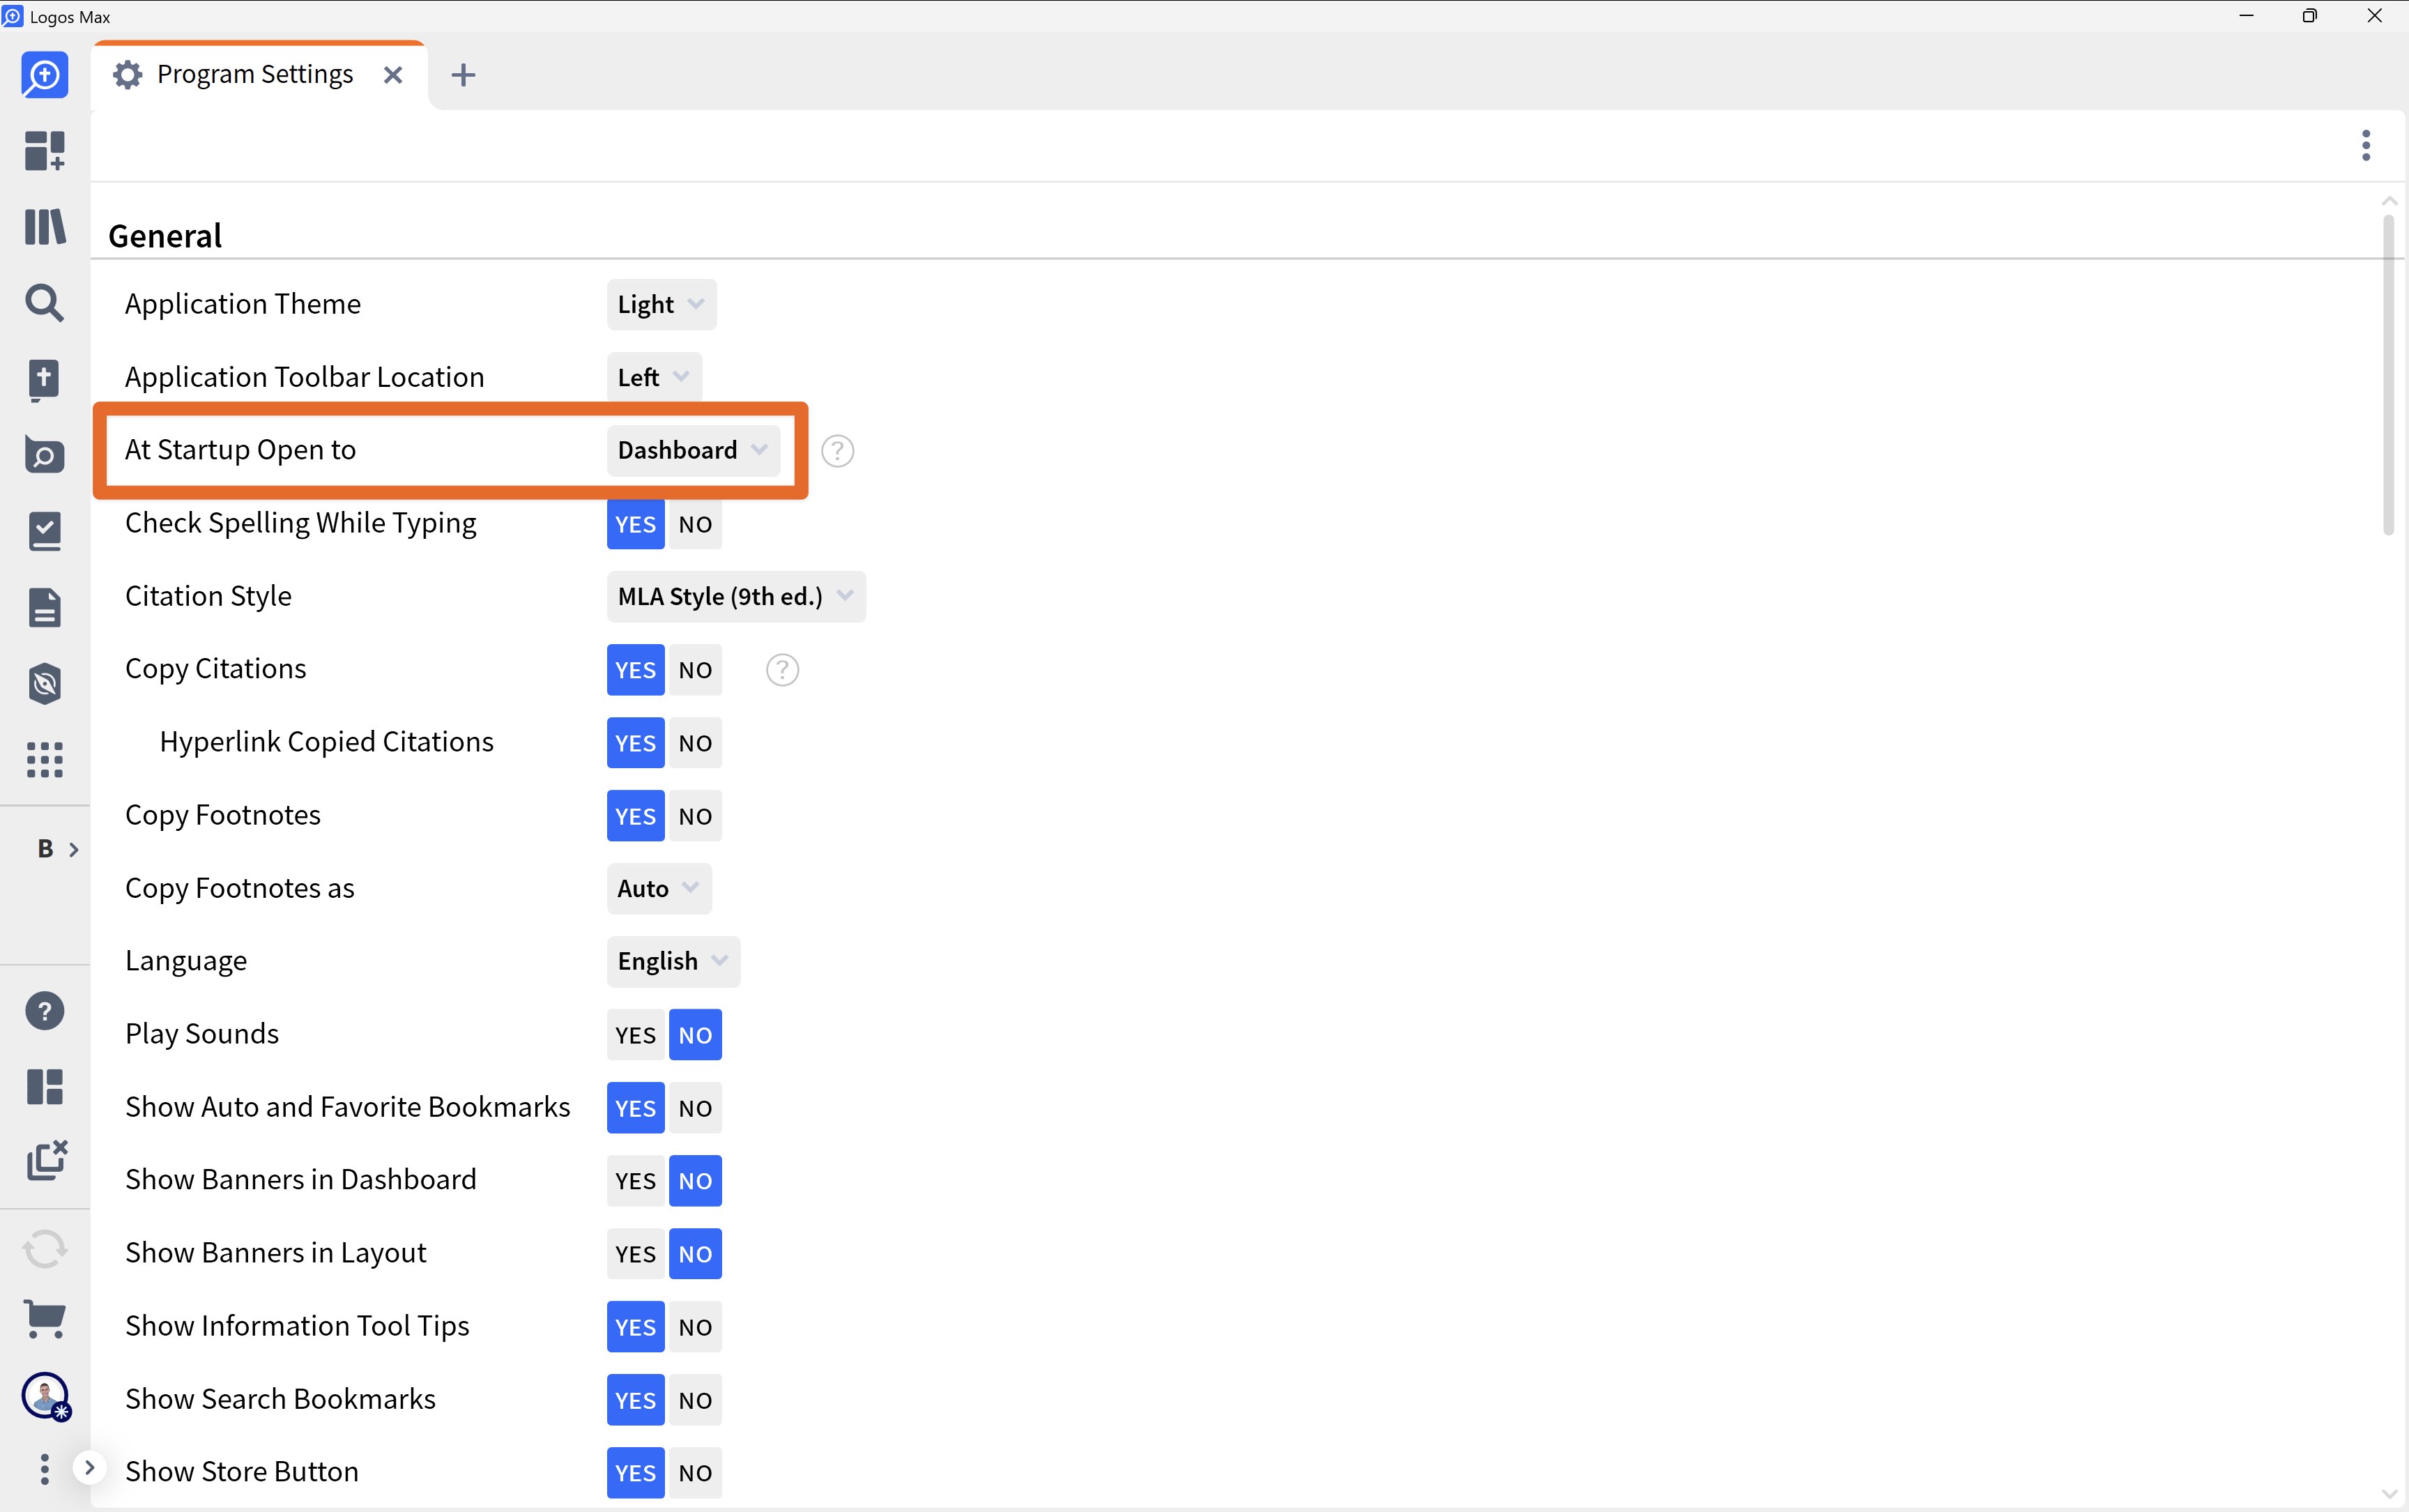Click the Citation Style label
The height and width of the screenshot is (1512, 2409).
point(208,596)
